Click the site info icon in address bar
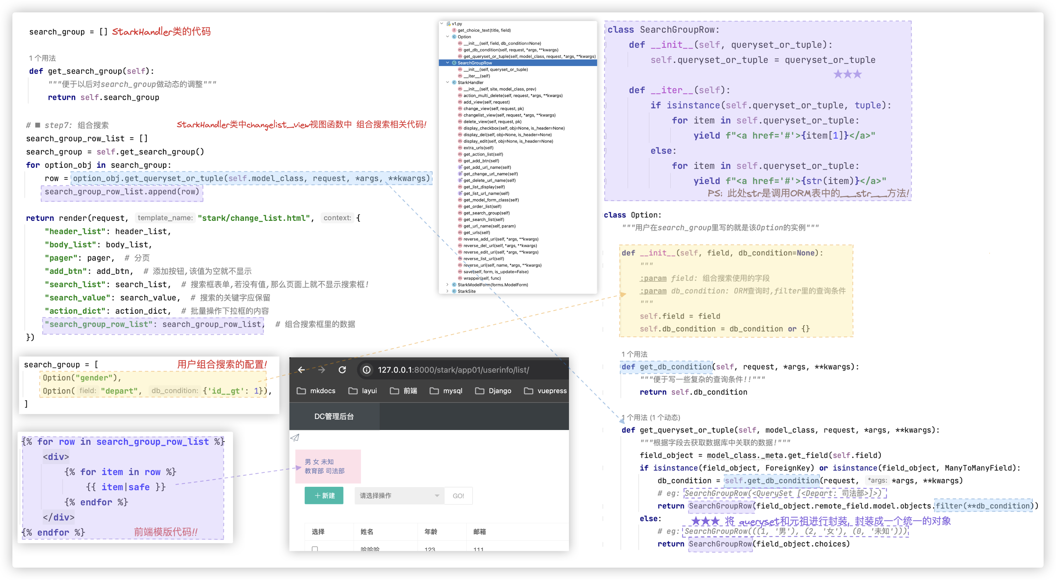 367,370
